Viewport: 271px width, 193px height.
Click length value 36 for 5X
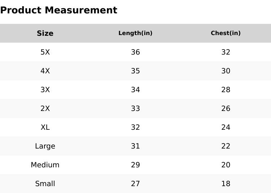pos(135,52)
